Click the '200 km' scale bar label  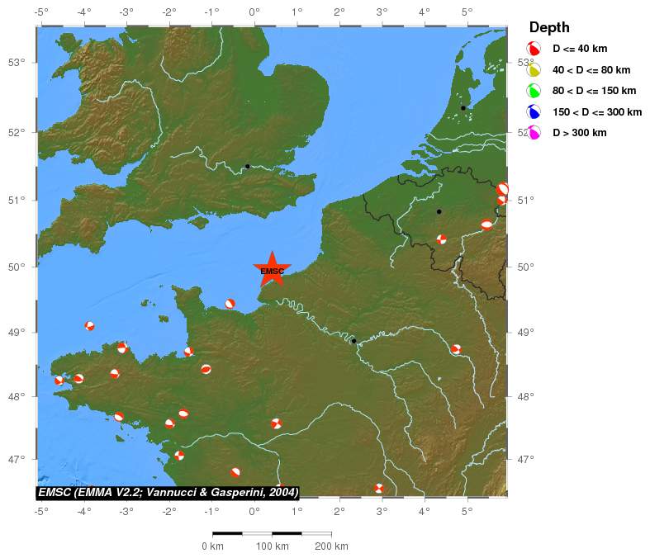pyautogui.click(x=330, y=546)
